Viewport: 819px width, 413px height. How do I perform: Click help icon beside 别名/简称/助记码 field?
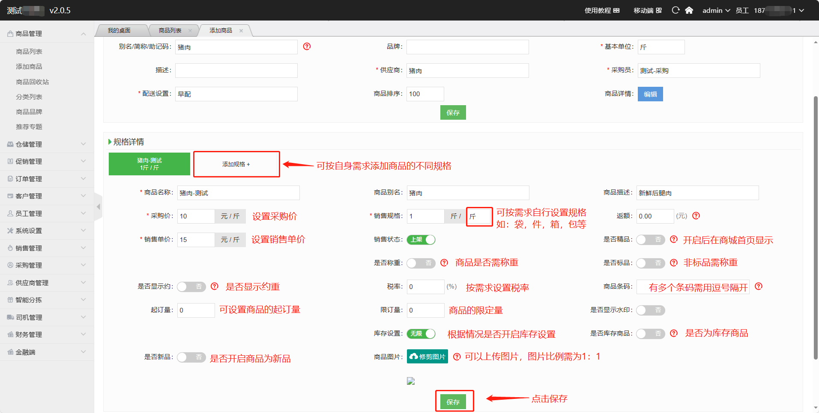click(x=307, y=47)
